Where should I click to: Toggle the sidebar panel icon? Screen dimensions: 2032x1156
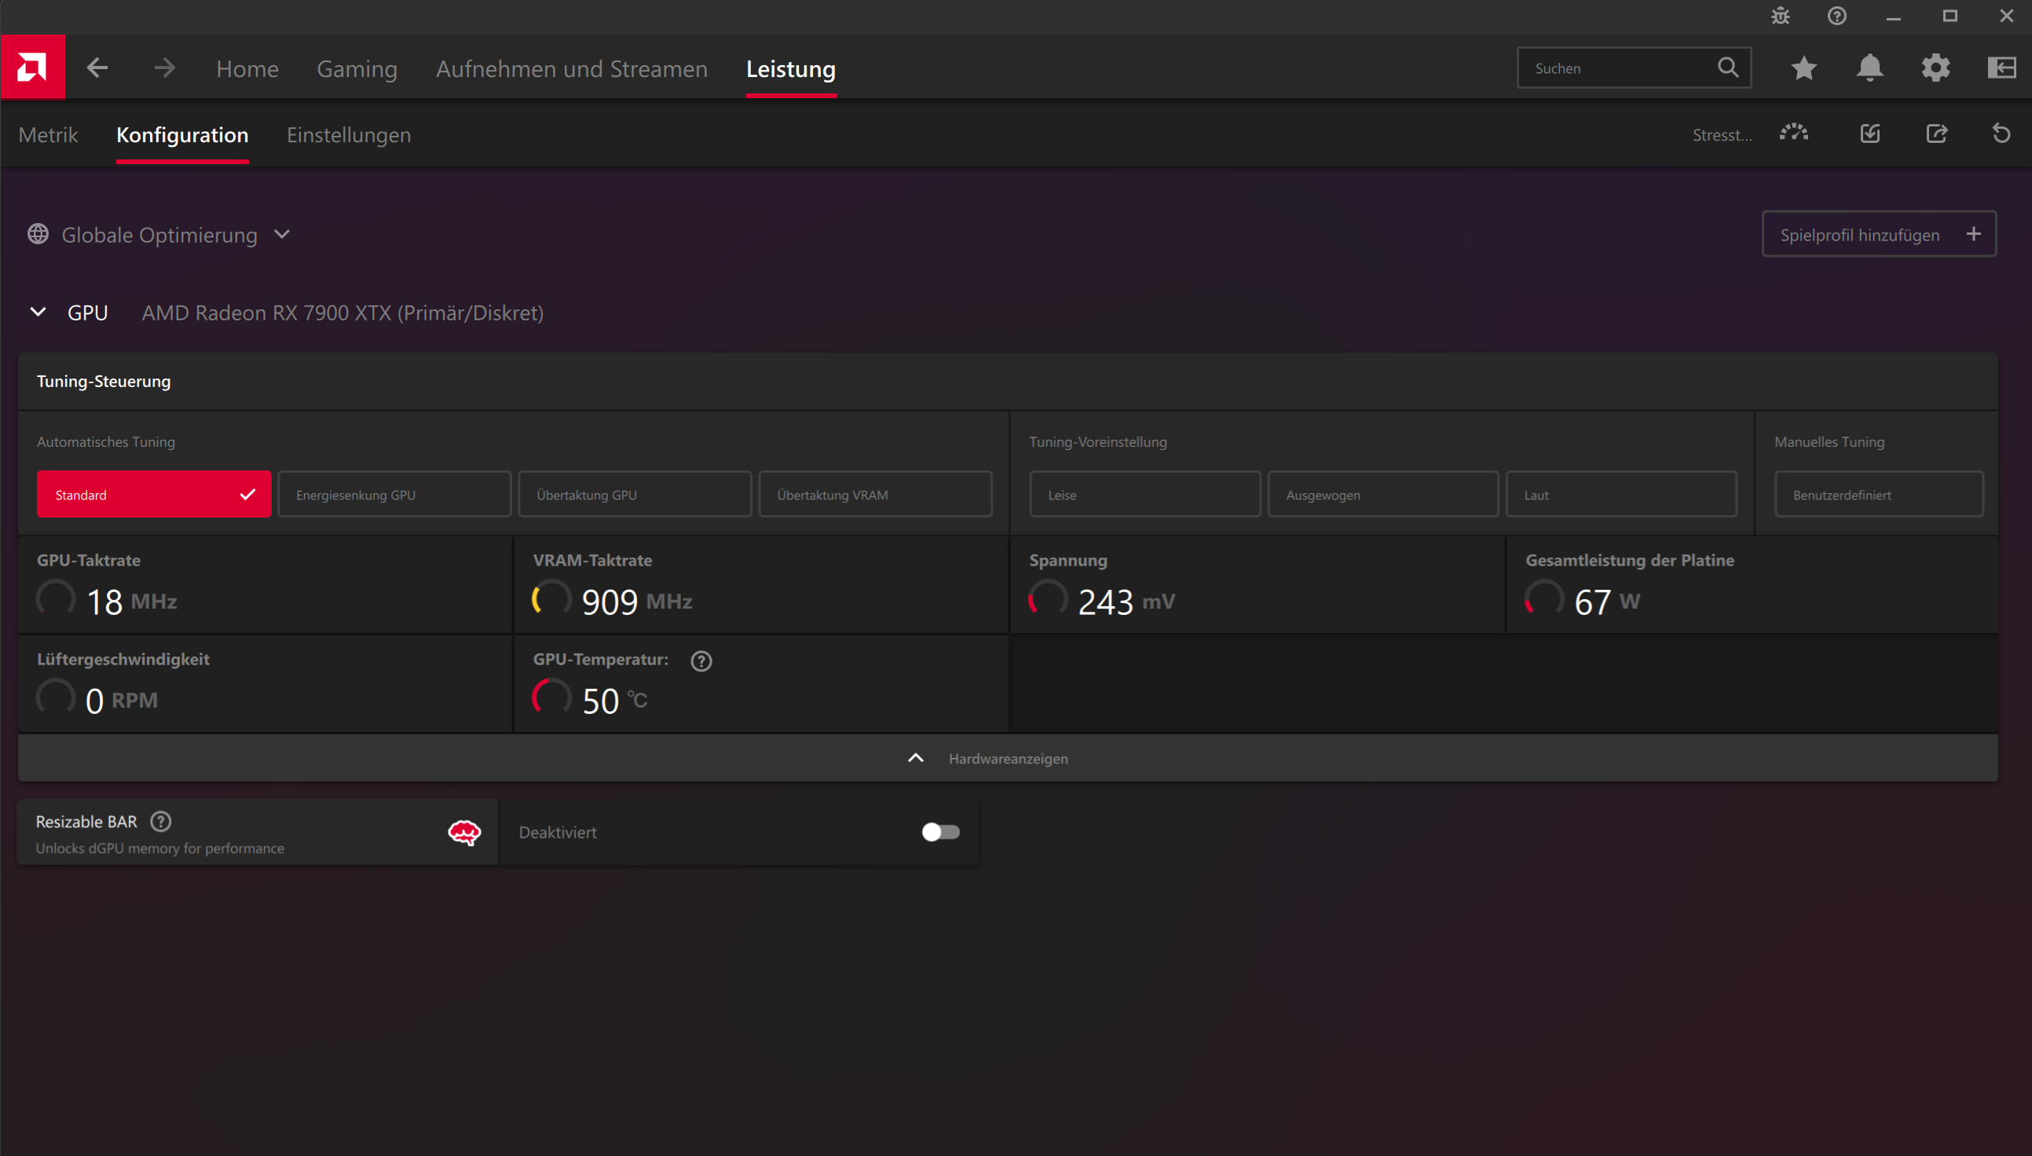point(2001,68)
